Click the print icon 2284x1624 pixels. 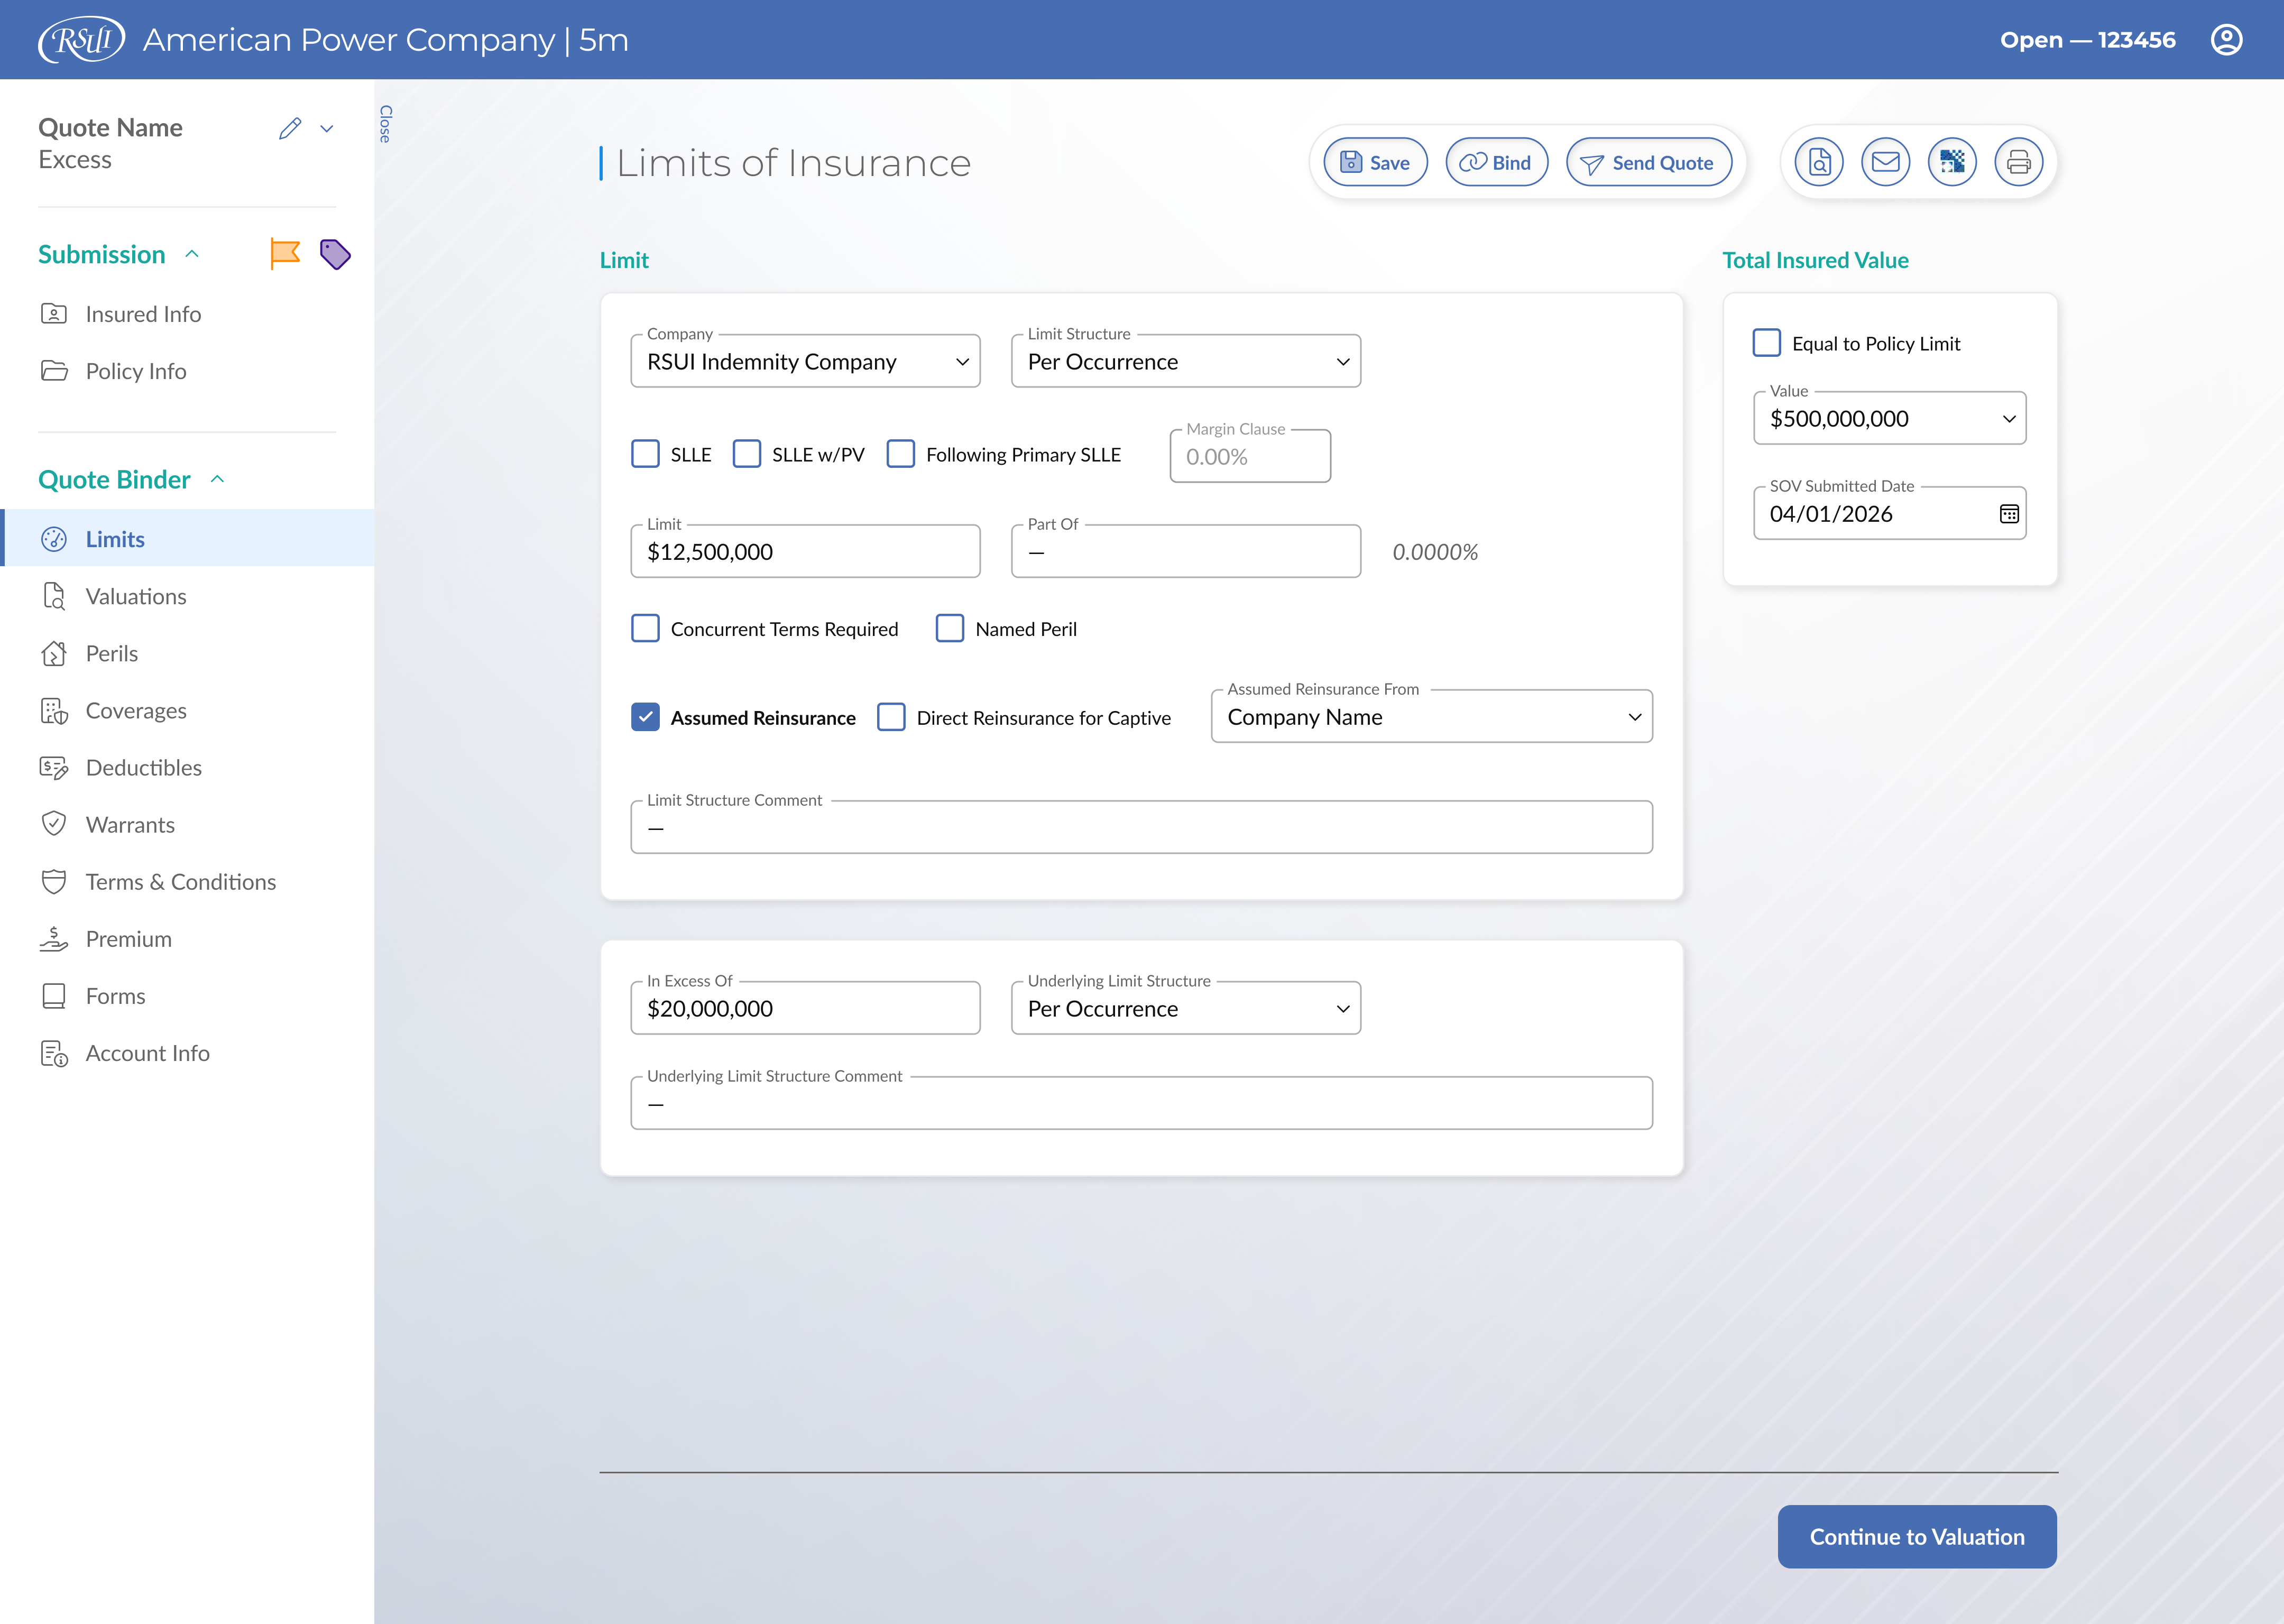2019,162
